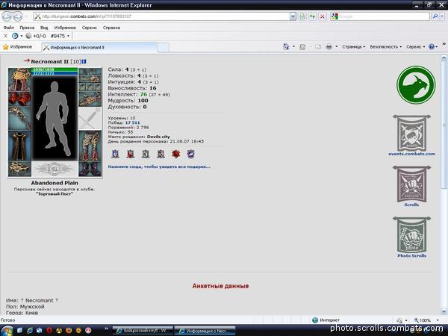Viewport: 448px width, 336px height.
Task: Click the pants equipment slot on the right
Action: click(x=90, y=146)
